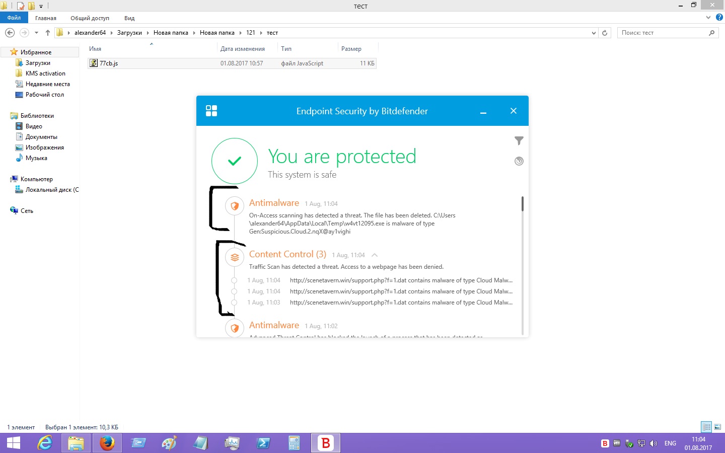Viewport: 725px width, 453px height.
Task: Collapse the Content Control (3) event group
Action: [x=375, y=255]
